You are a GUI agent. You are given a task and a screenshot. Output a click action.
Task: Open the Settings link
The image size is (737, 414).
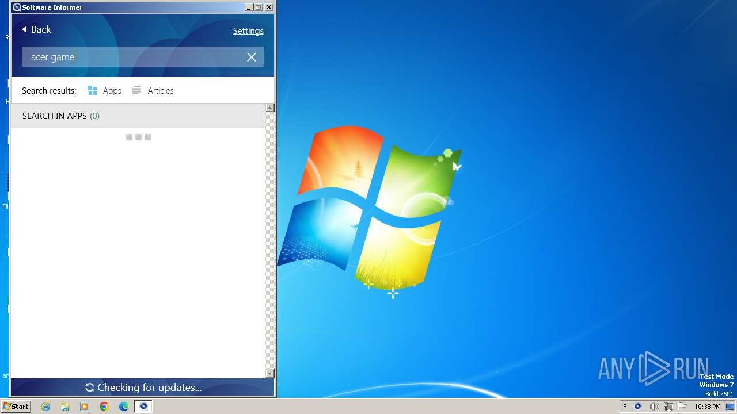click(248, 31)
